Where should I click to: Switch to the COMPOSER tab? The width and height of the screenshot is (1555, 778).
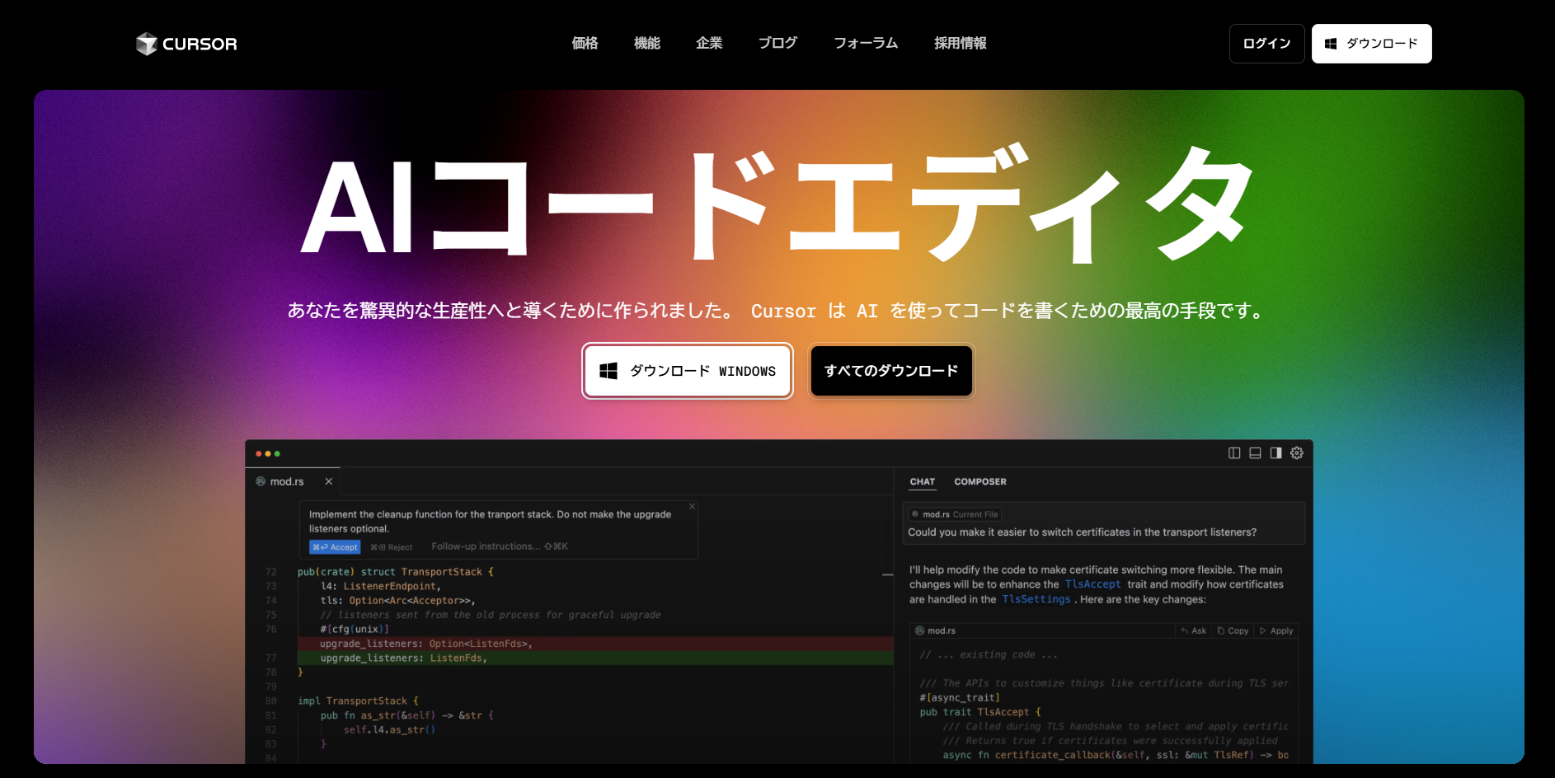980,482
